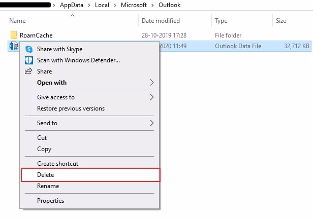Click the Outlook data file icon
Viewport: 313px width, 219px height.
(x=14, y=46)
